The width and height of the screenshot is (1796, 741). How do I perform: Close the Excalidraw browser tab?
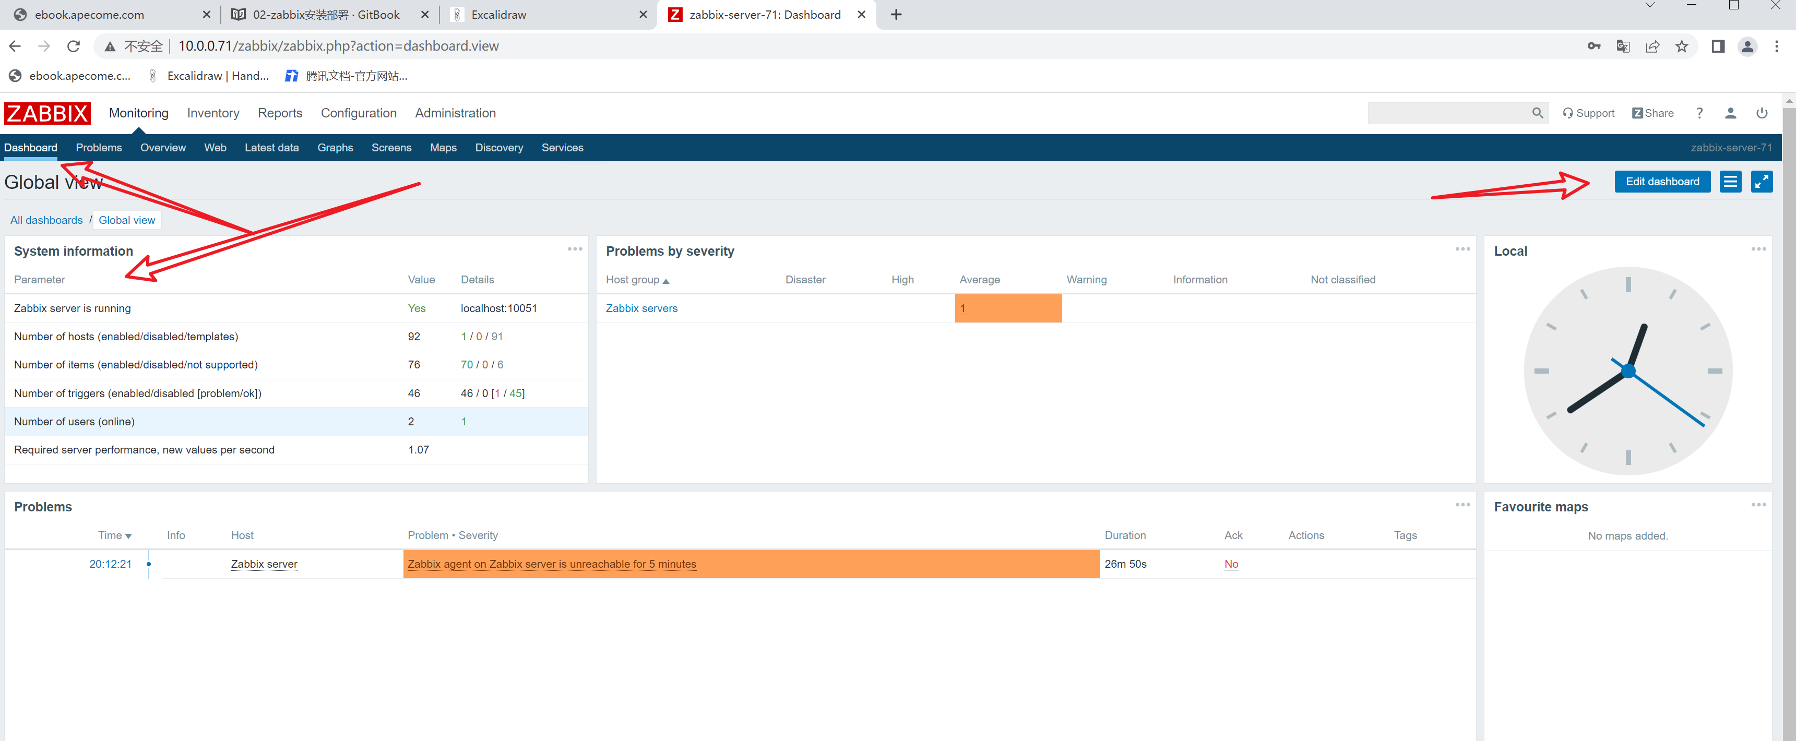(x=643, y=15)
